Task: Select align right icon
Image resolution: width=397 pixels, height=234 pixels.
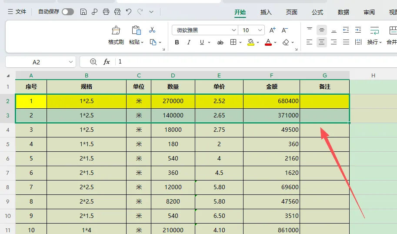Action: pyautogui.click(x=334, y=42)
